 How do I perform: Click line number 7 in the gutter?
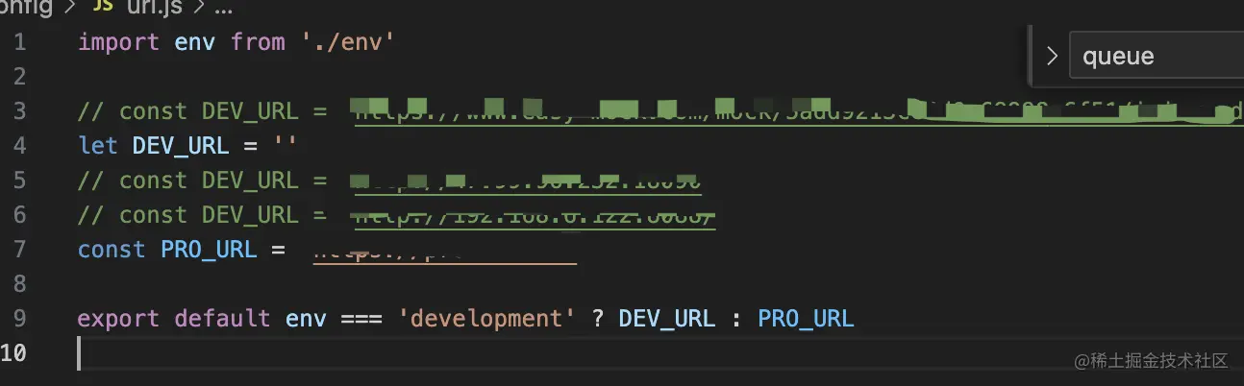click(20, 250)
